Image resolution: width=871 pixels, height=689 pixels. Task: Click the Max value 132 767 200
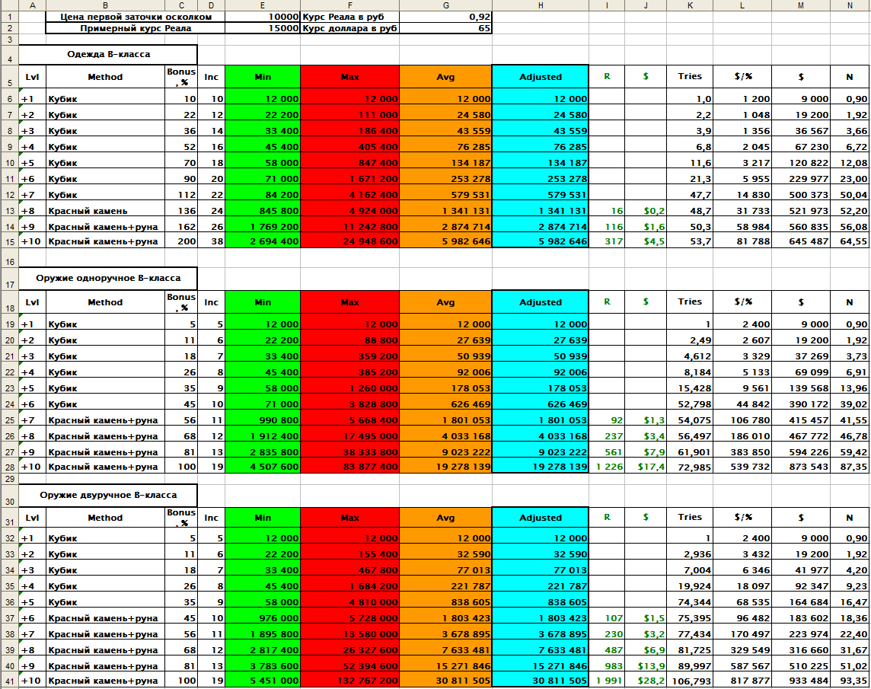[349, 681]
